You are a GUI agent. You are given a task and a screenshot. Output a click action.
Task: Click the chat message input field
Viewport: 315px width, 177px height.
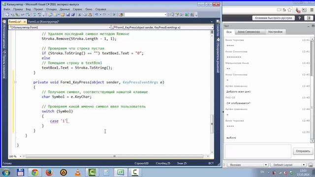point(258,151)
